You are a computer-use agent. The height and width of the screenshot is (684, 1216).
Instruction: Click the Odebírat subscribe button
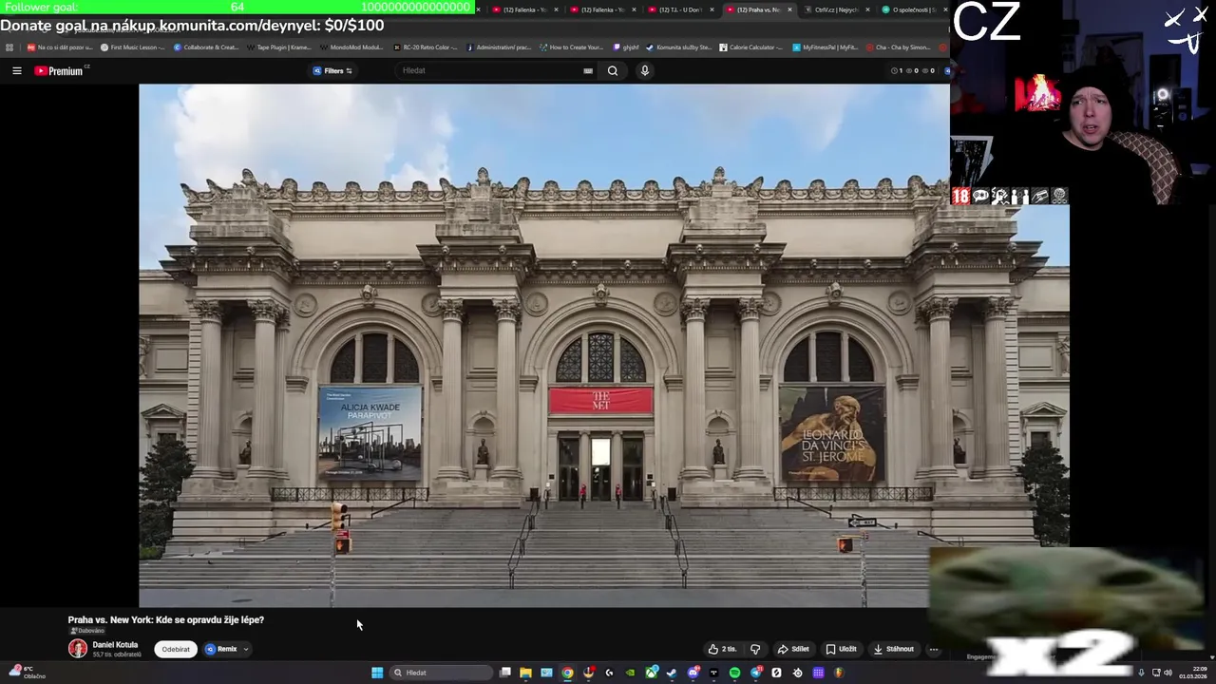176,650
